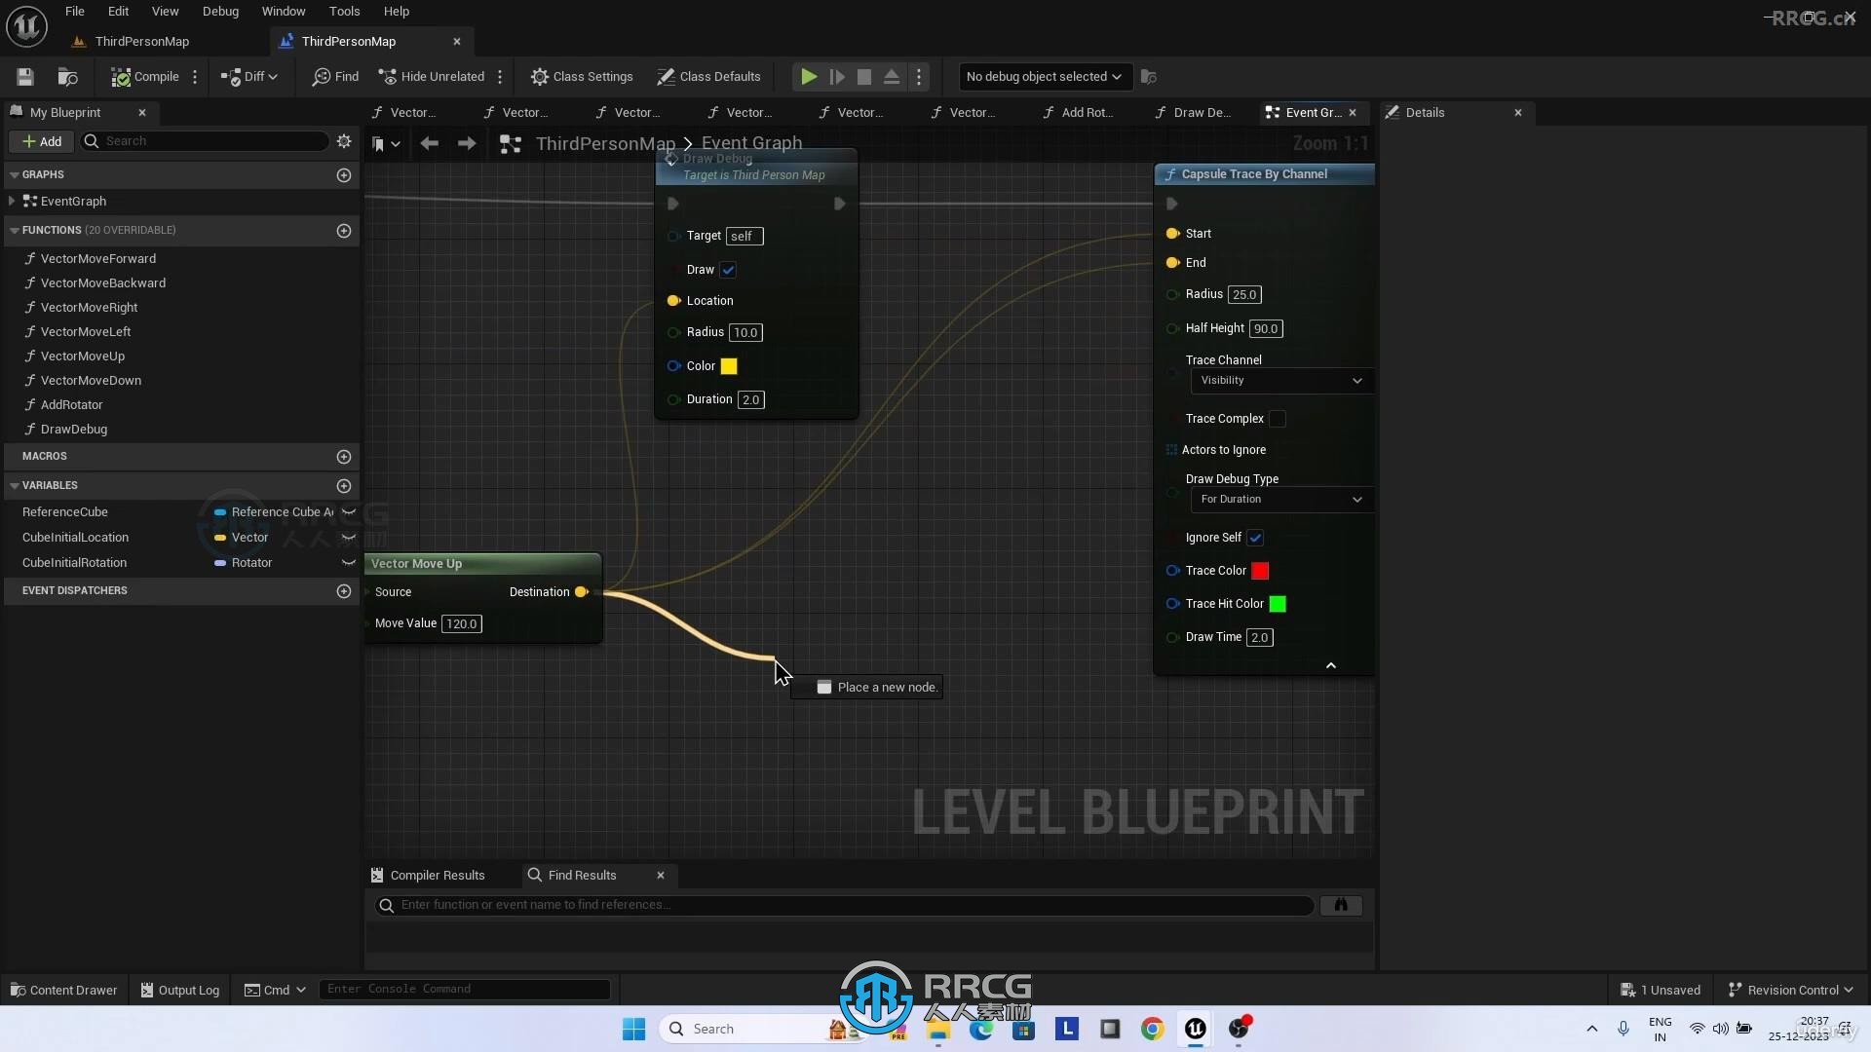Open Class Defaults
The height and width of the screenshot is (1052, 1871).
click(x=708, y=77)
